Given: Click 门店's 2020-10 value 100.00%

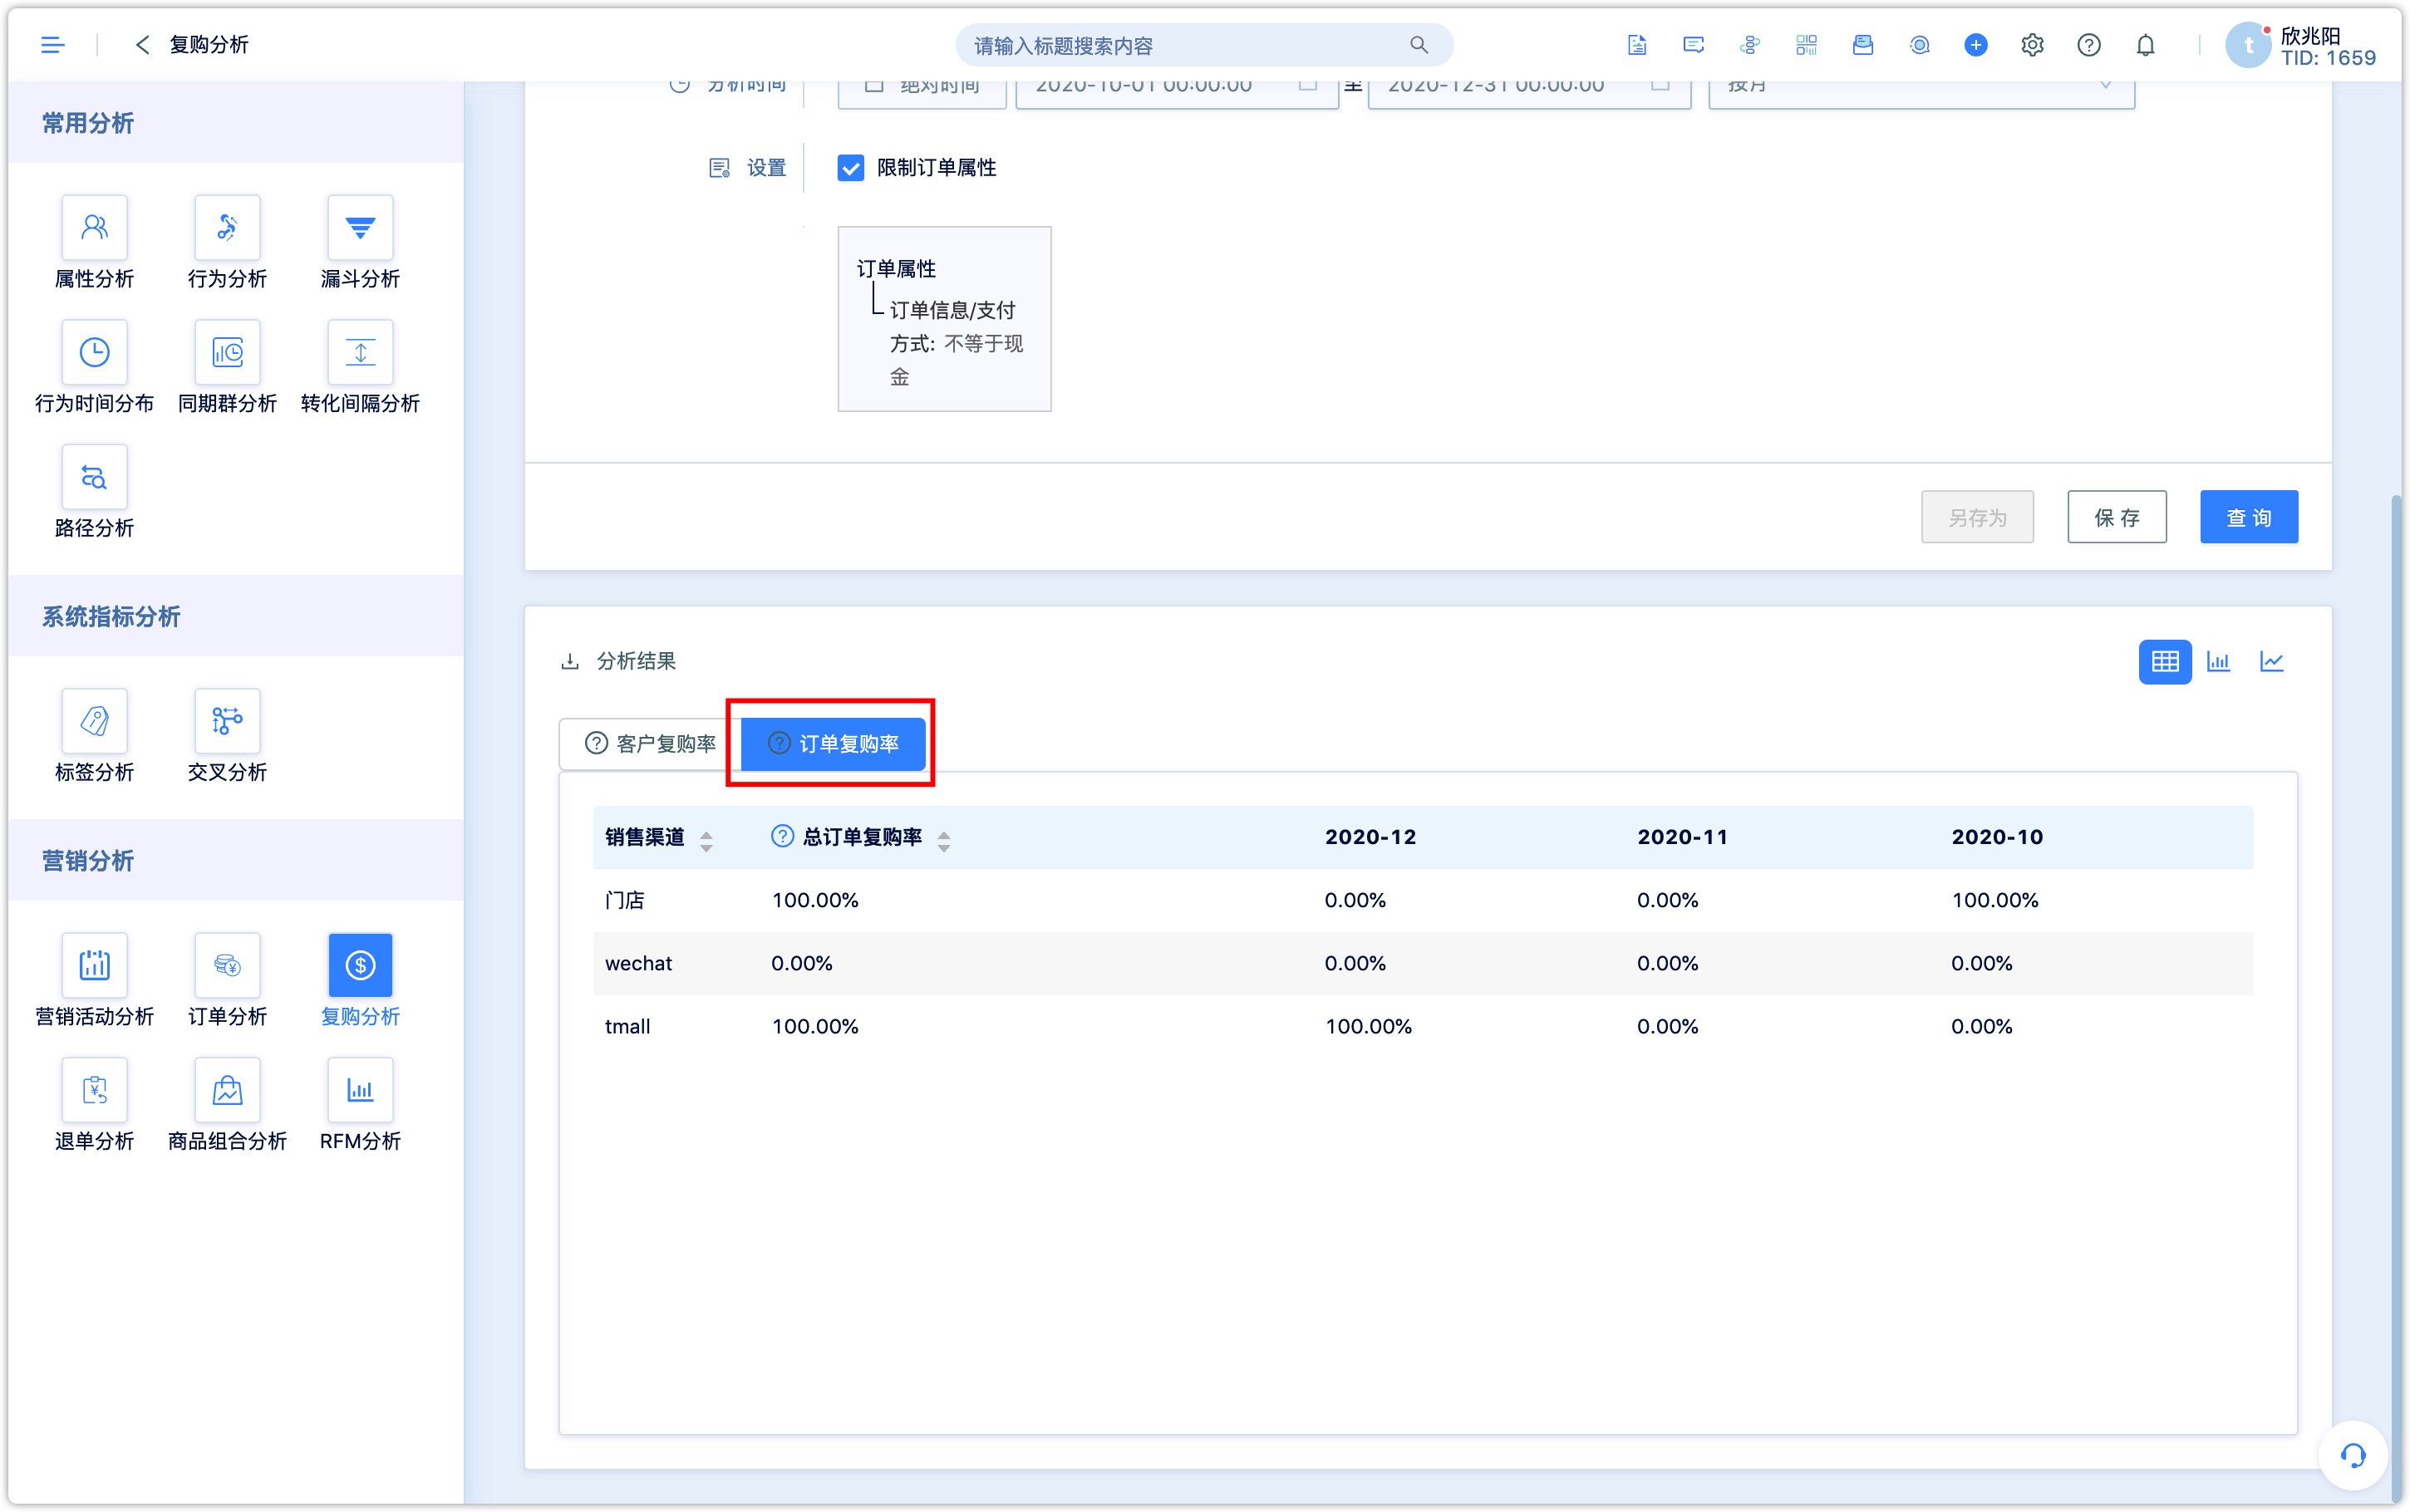Looking at the screenshot, I should [x=1994, y=900].
